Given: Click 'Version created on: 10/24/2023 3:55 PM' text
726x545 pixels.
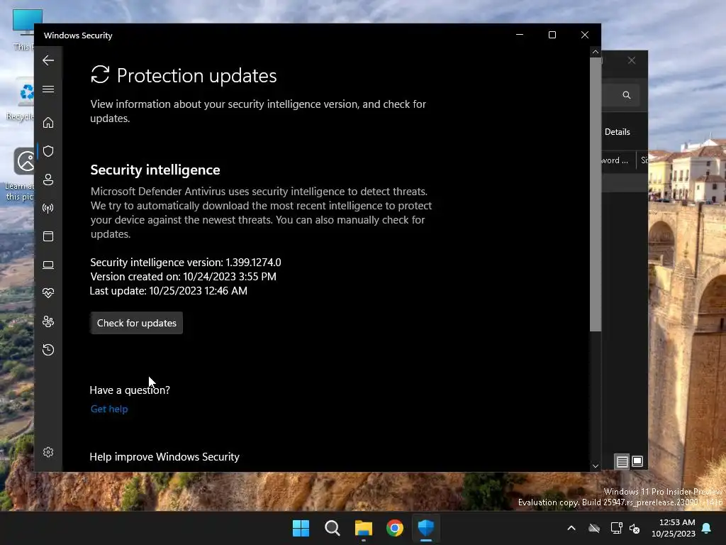Looking at the screenshot, I should point(184,277).
